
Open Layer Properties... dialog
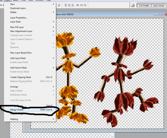pyautogui.click(x=30, y=18)
